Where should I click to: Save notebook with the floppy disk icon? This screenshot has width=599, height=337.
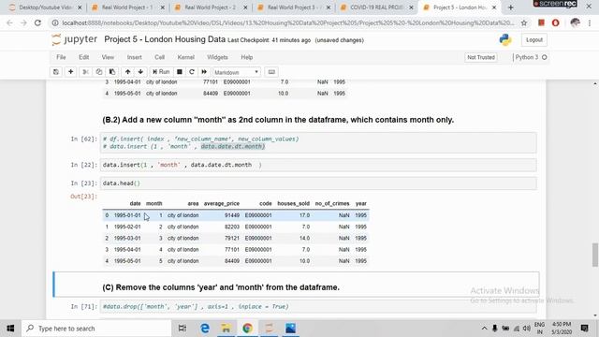(x=56, y=72)
